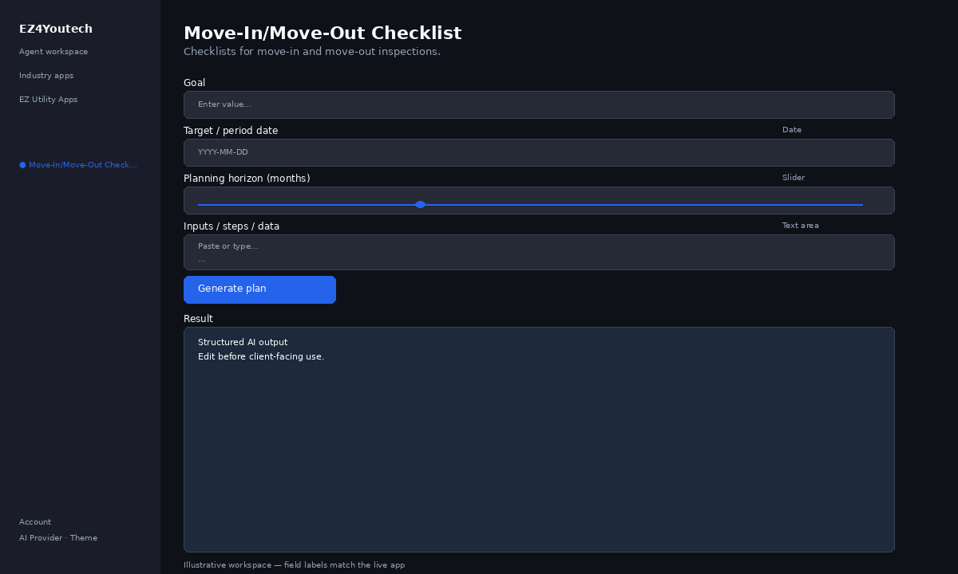Click the Target / period date field
This screenshot has width=958, height=574.
[x=539, y=152]
